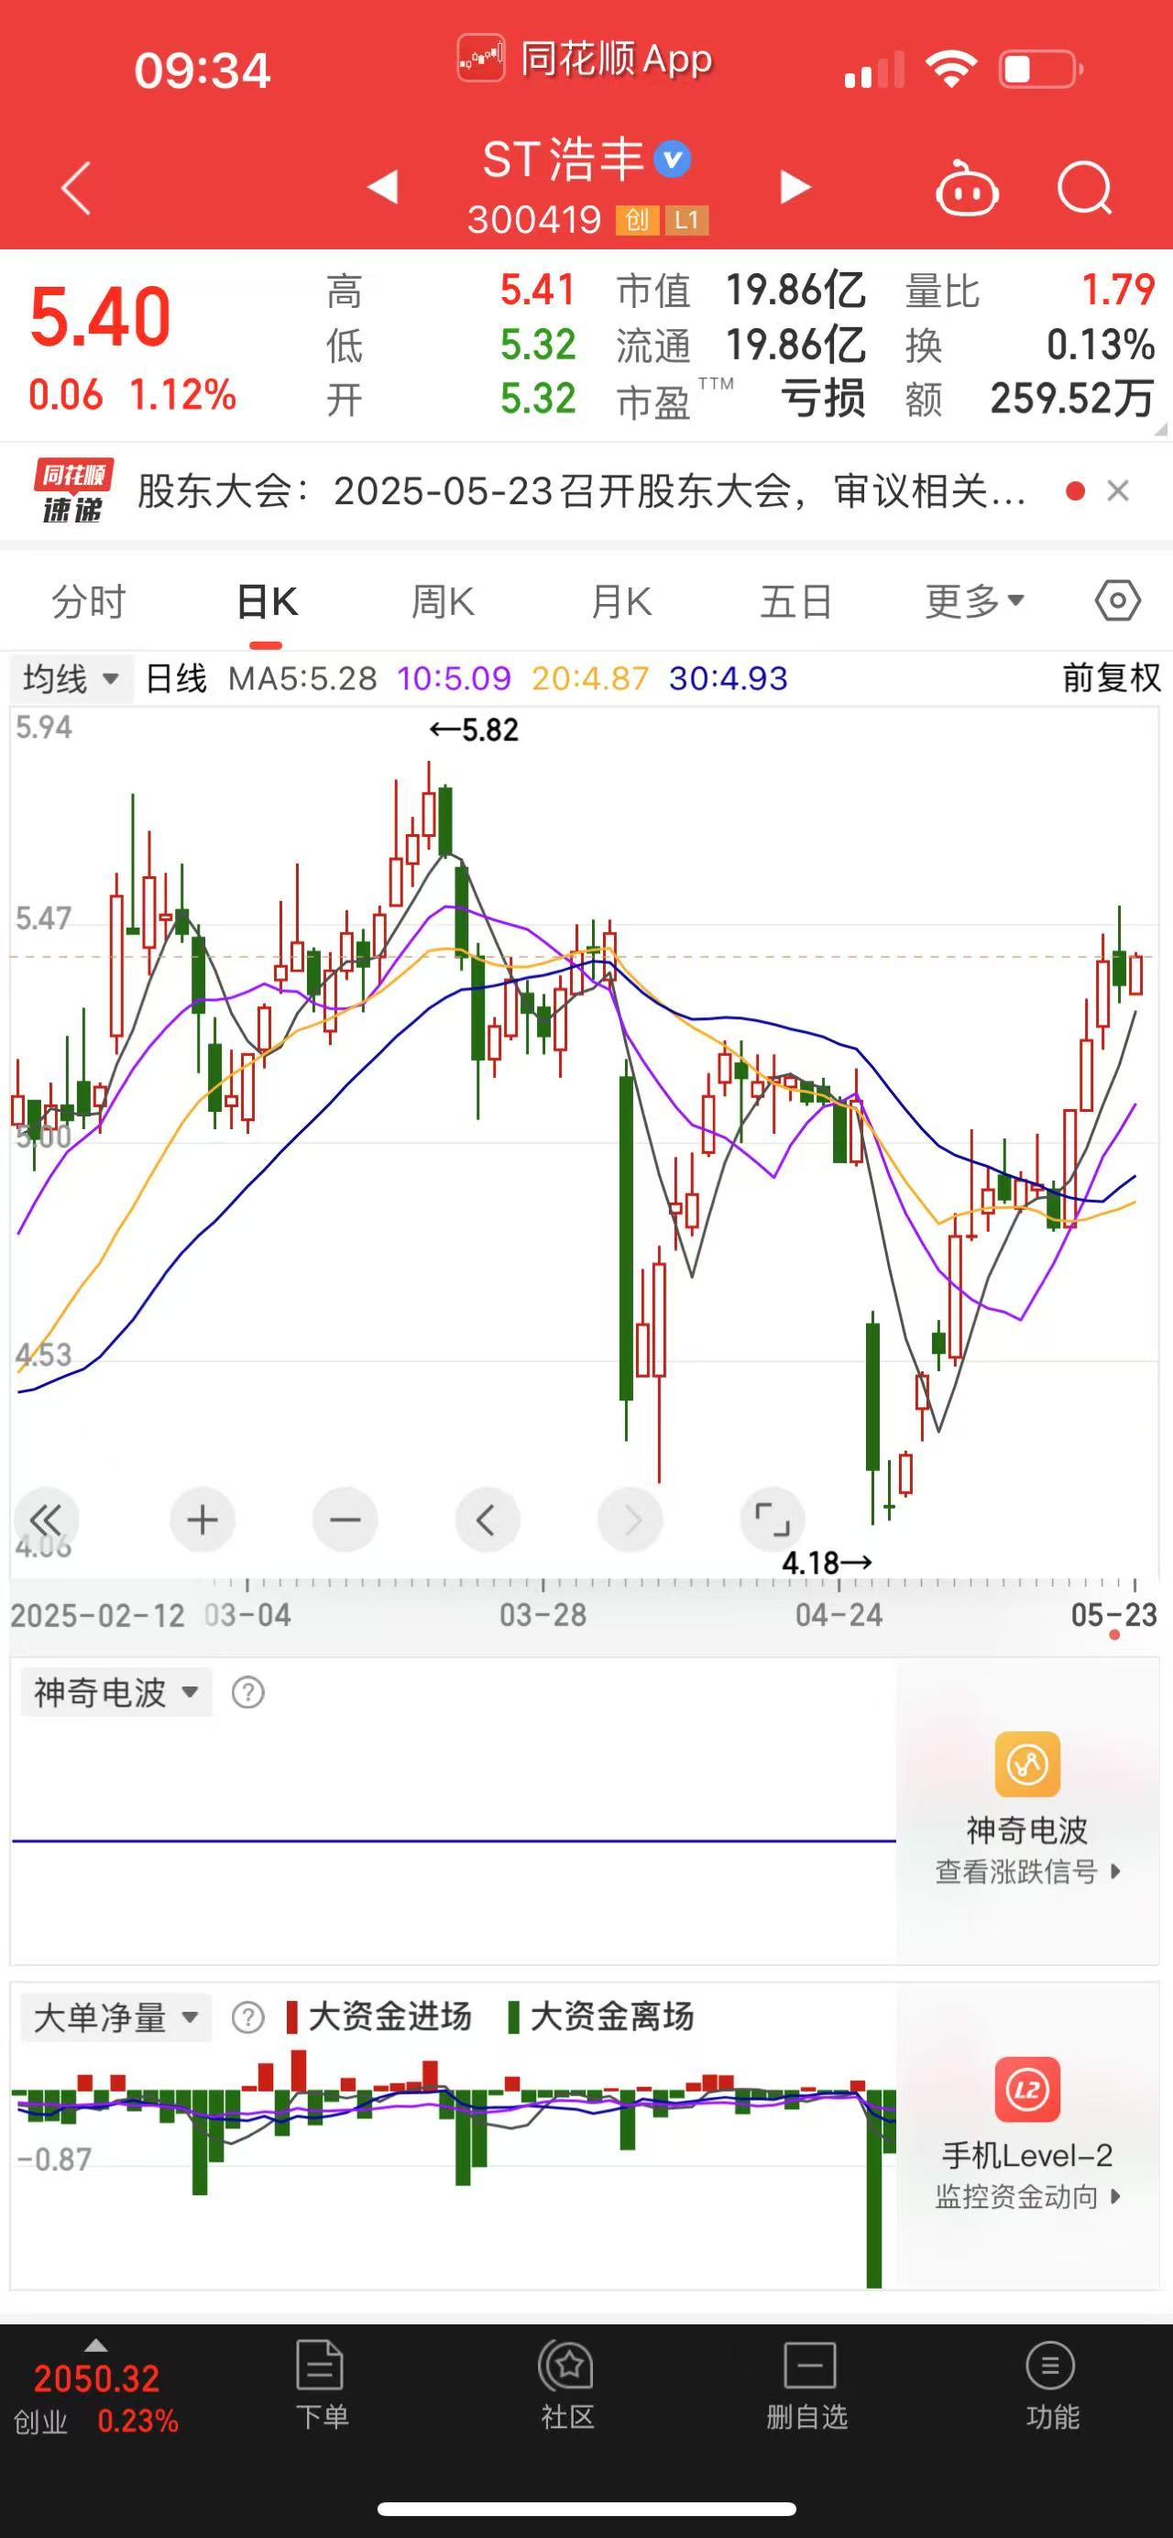Tap the 同花顺 App return label at top
Image resolution: width=1173 pixels, height=2538 pixels.
coord(585,59)
